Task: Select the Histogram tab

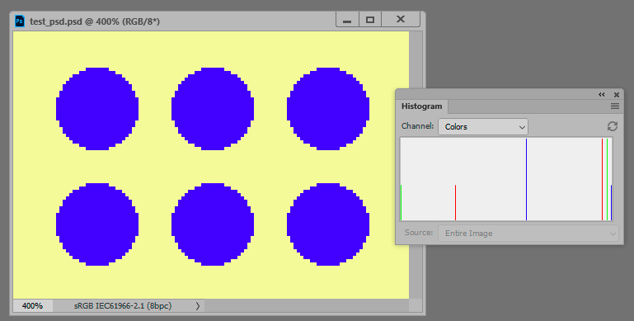Action: point(421,106)
